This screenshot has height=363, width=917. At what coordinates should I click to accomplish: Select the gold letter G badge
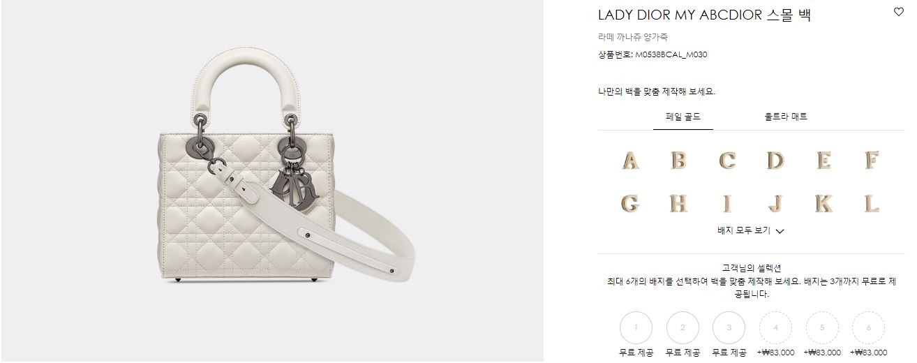click(630, 204)
